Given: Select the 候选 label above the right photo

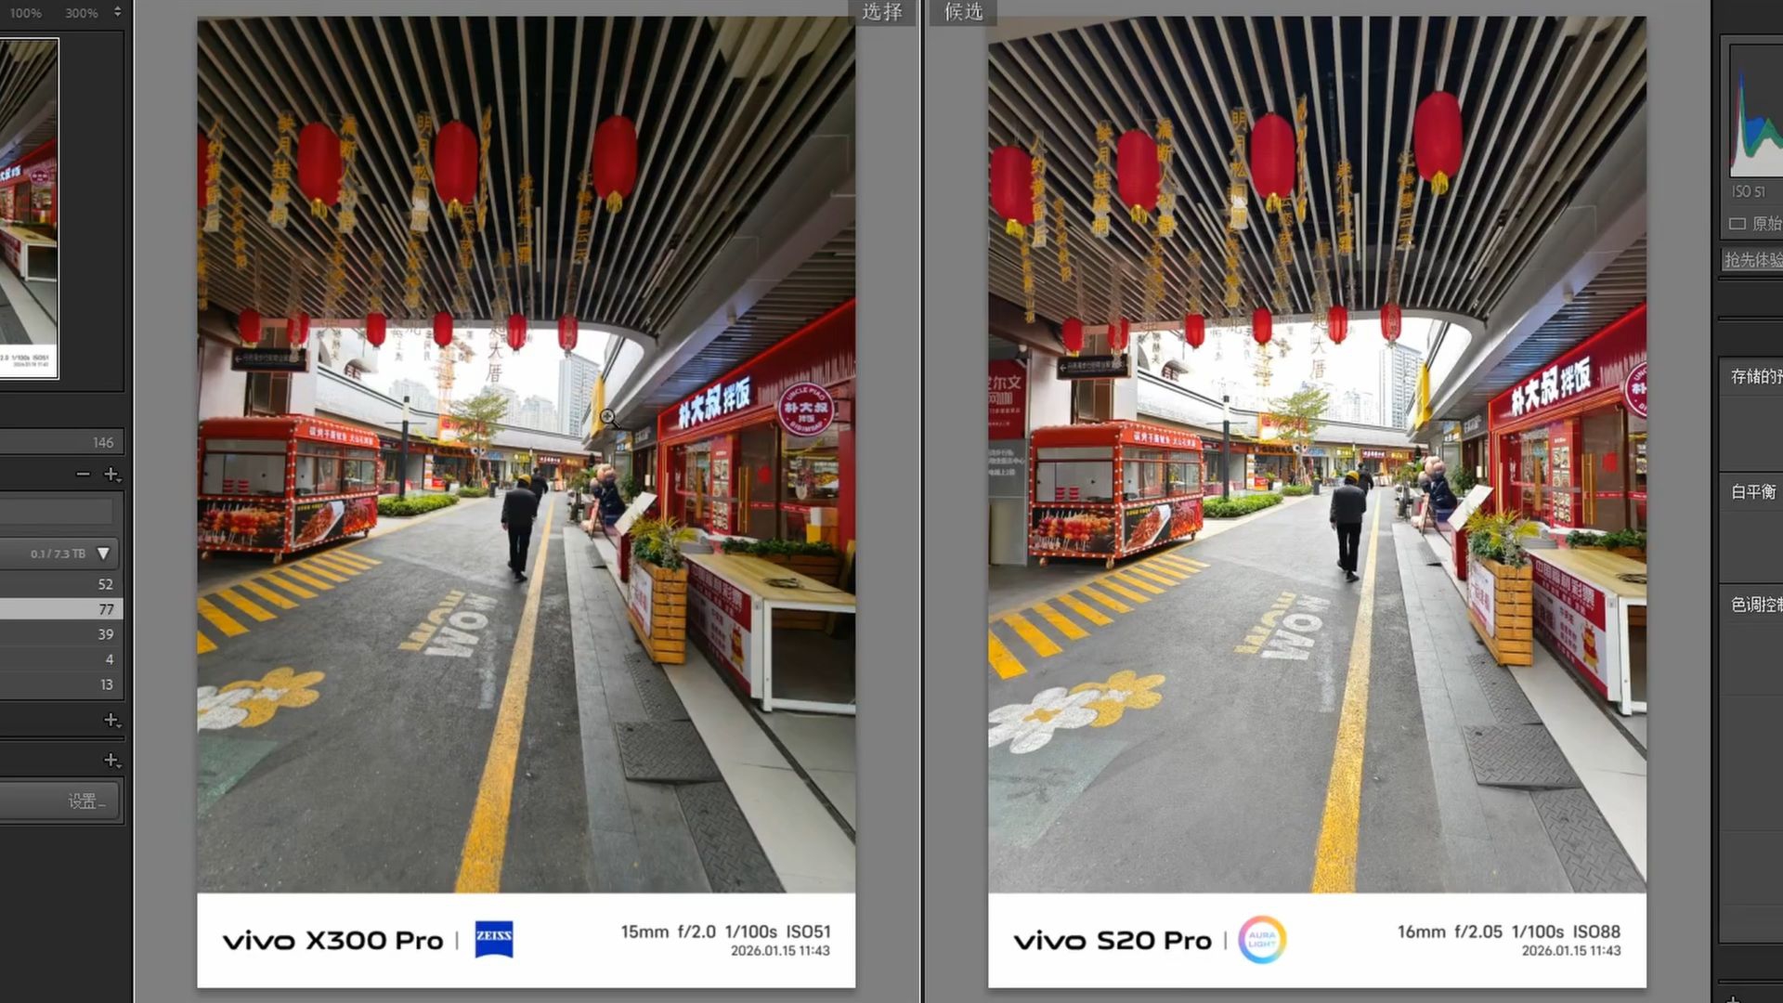Looking at the screenshot, I should click(x=963, y=12).
